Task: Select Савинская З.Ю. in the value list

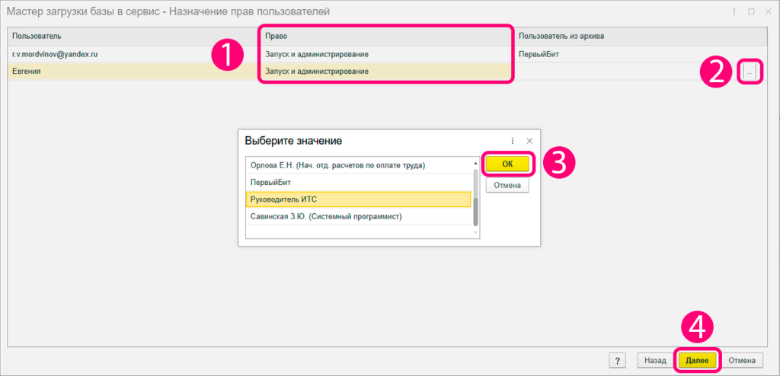Action: (x=358, y=216)
